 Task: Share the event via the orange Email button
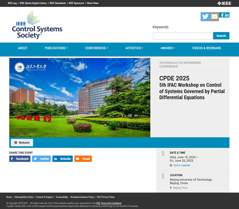(83, 158)
